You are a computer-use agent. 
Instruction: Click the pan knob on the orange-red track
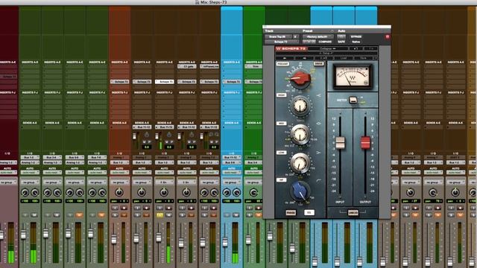pyautogui.click(x=119, y=192)
